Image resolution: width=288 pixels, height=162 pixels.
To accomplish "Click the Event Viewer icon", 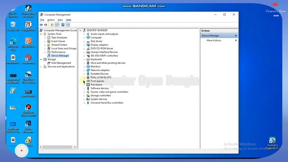I will pos(49,41).
